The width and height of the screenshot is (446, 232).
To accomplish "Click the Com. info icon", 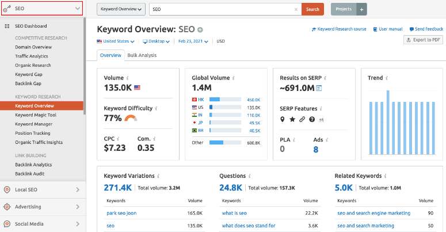I will [154, 139].
